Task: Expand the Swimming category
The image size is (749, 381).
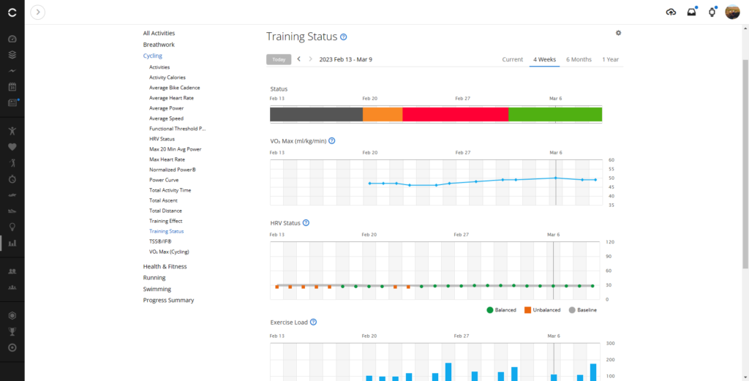Action: point(157,290)
